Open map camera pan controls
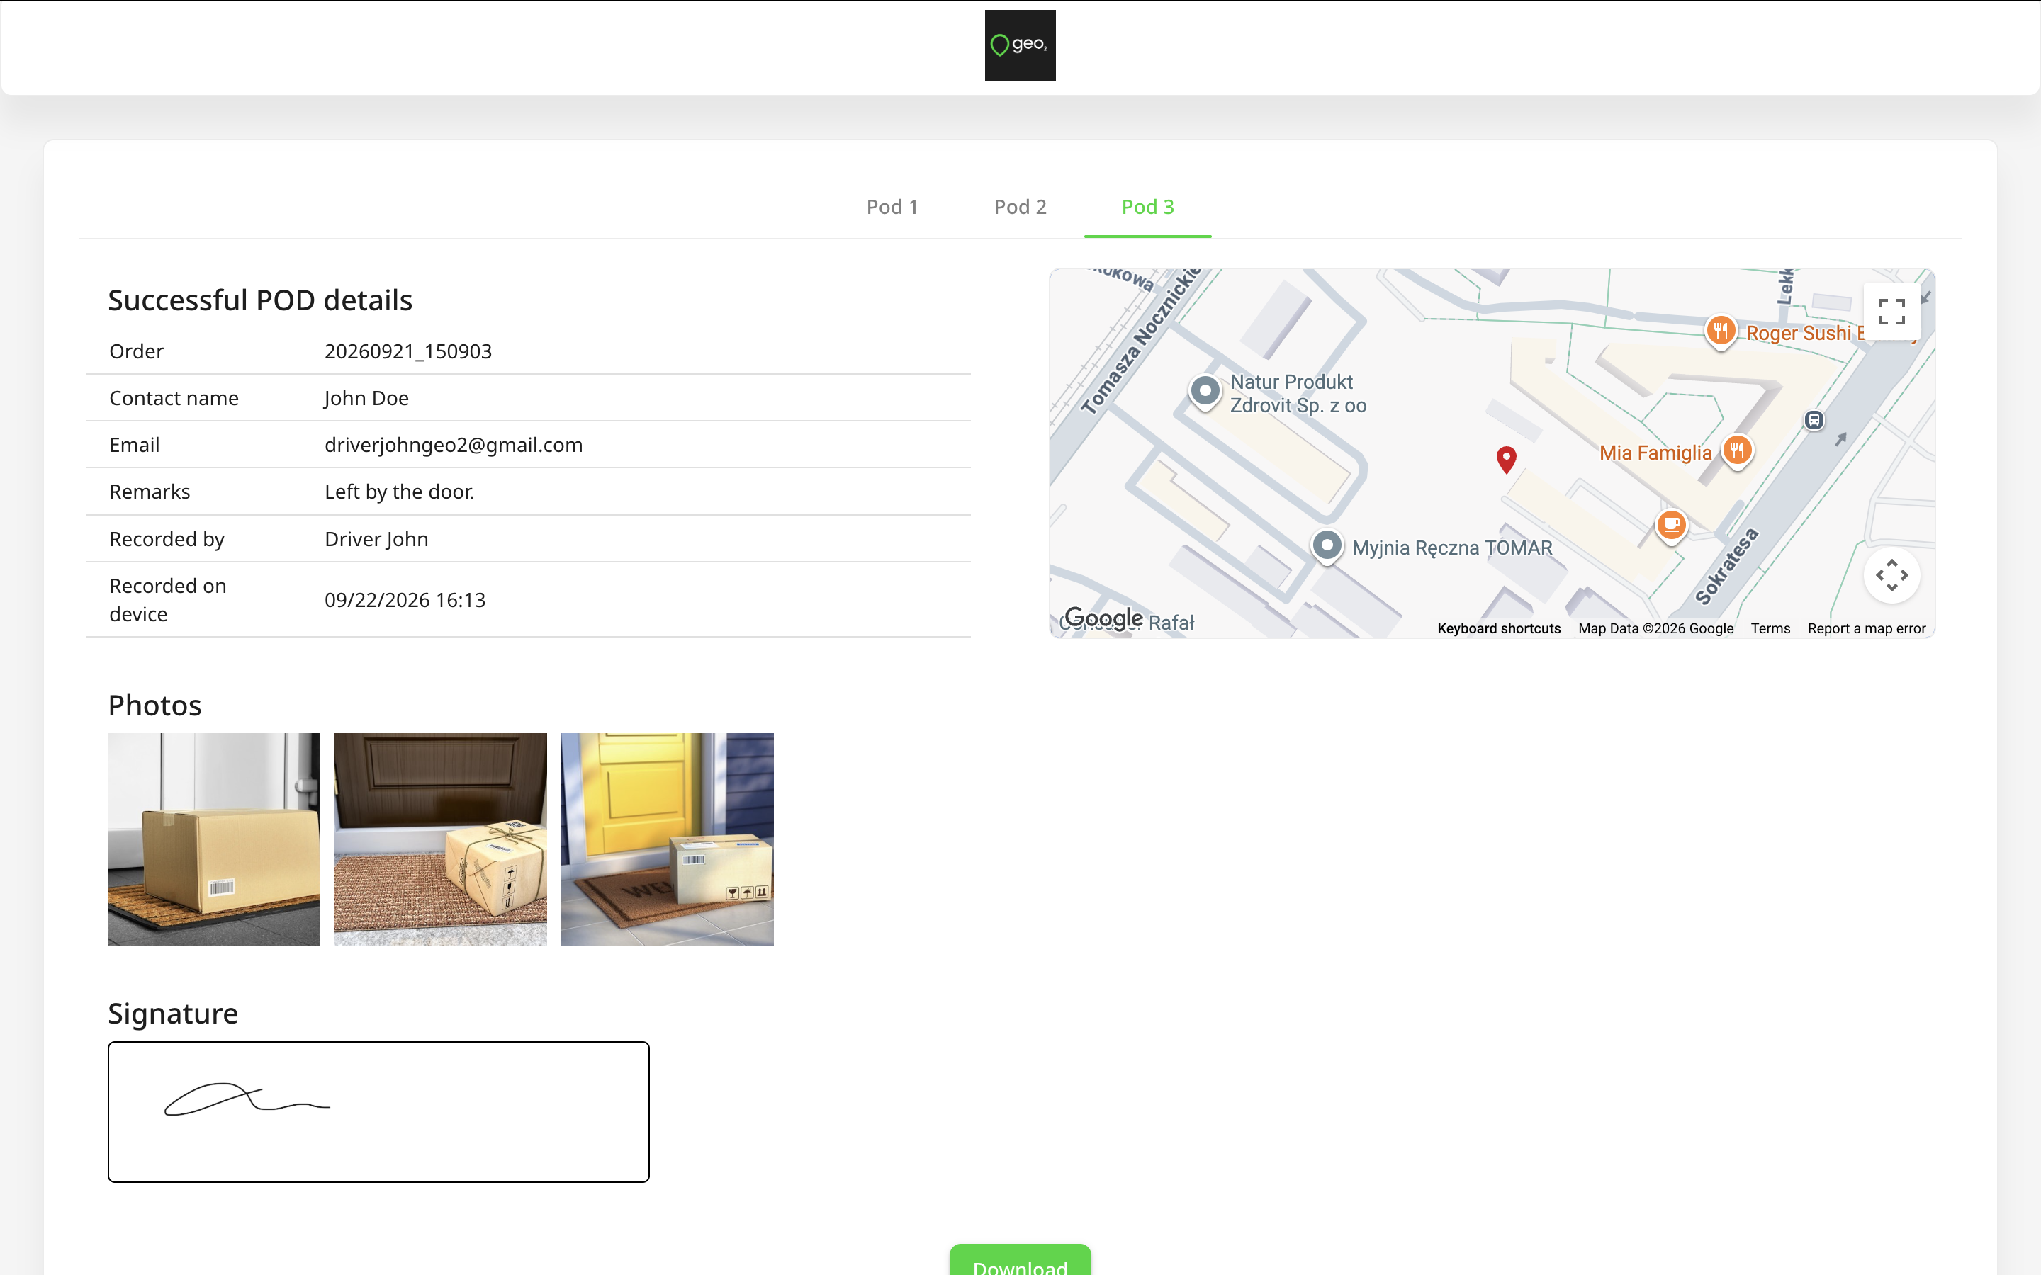The height and width of the screenshot is (1275, 2041). [x=1891, y=575]
